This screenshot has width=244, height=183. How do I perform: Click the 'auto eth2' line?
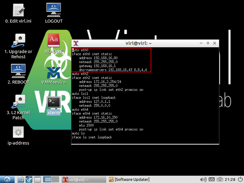[80, 74]
